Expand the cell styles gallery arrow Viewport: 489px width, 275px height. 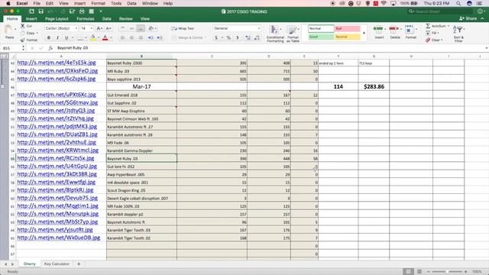click(364, 33)
